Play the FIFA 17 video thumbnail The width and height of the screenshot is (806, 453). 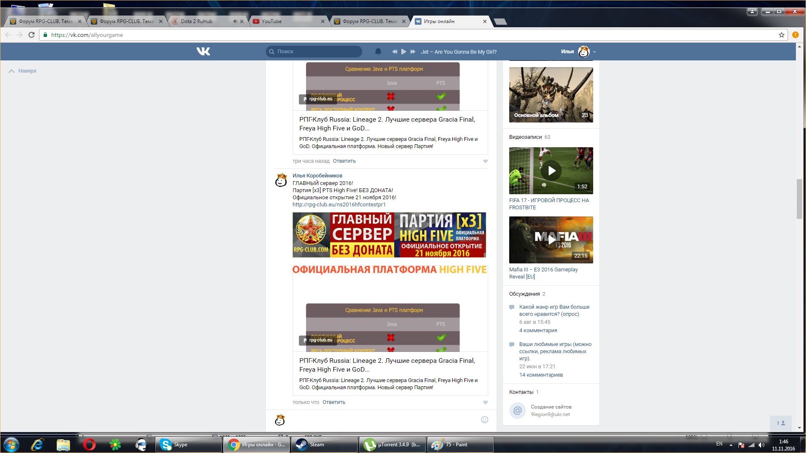click(x=551, y=171)
